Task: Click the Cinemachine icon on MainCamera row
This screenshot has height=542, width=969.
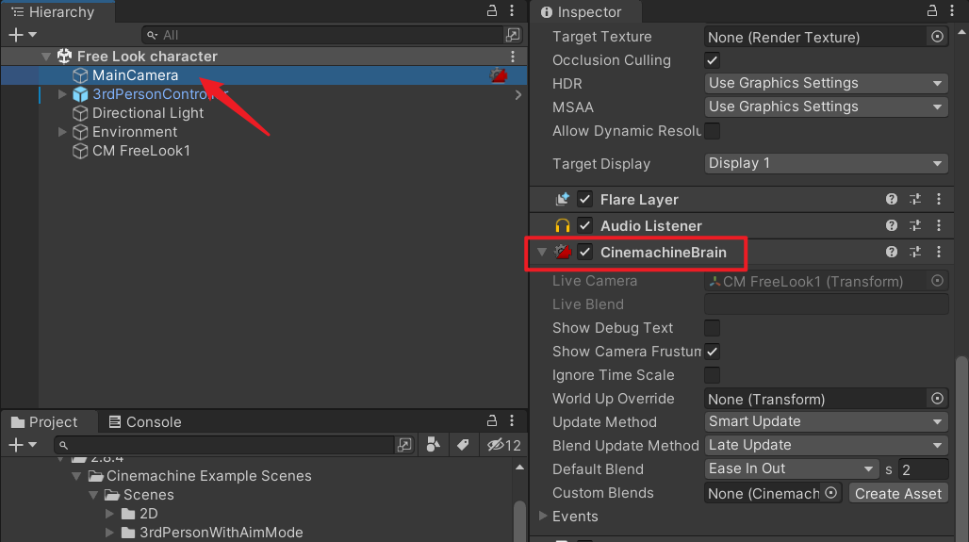Action: [499, 75]
